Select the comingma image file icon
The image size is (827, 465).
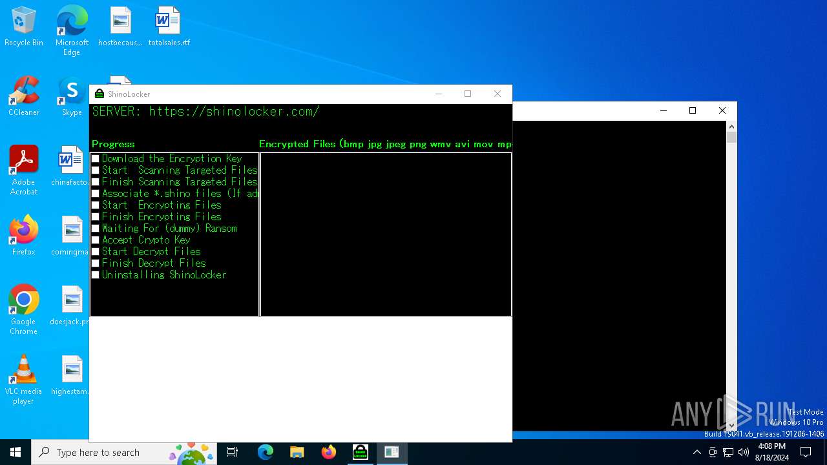point(70,236)
